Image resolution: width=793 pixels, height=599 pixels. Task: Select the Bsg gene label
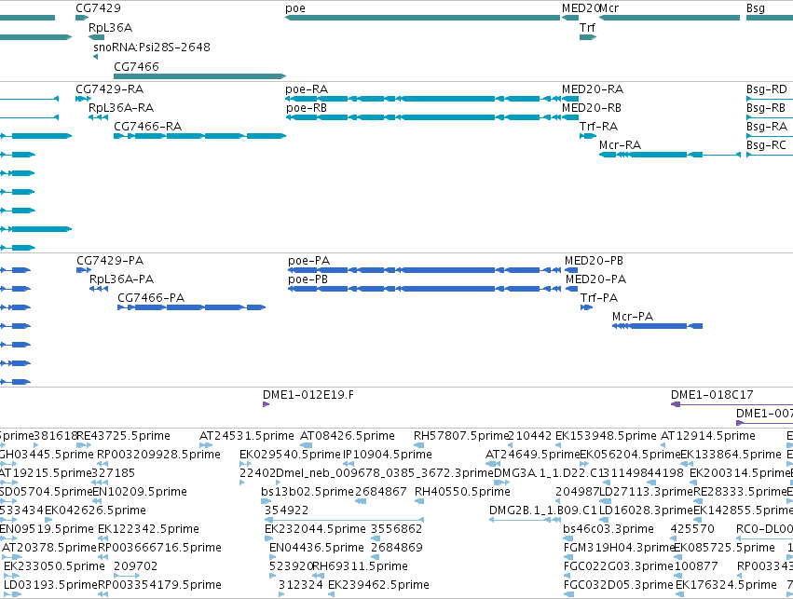click(x=756, y=8)
